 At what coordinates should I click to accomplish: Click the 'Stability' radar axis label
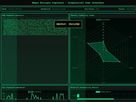coord(131,37)
